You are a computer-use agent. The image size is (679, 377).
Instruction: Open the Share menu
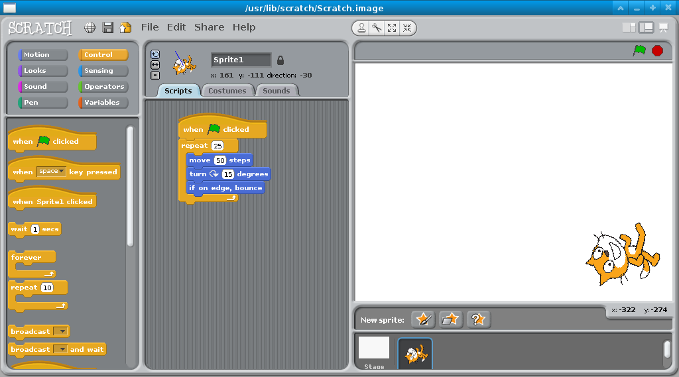pos(209,27)
